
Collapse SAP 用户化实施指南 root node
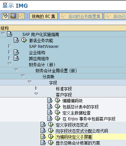3,33
